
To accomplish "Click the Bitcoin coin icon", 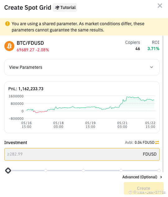I will (9, 46).
